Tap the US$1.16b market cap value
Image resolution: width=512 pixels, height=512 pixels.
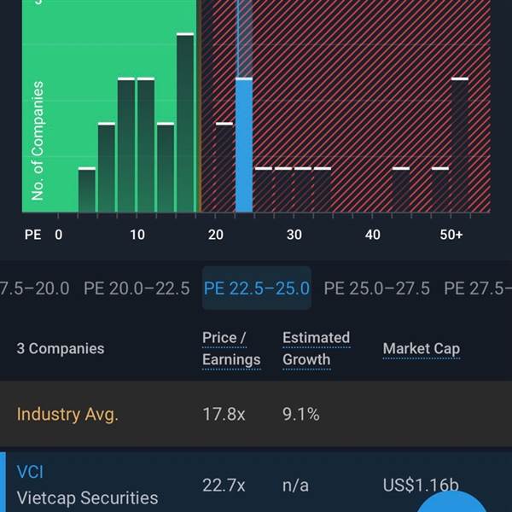pos(421,486)
